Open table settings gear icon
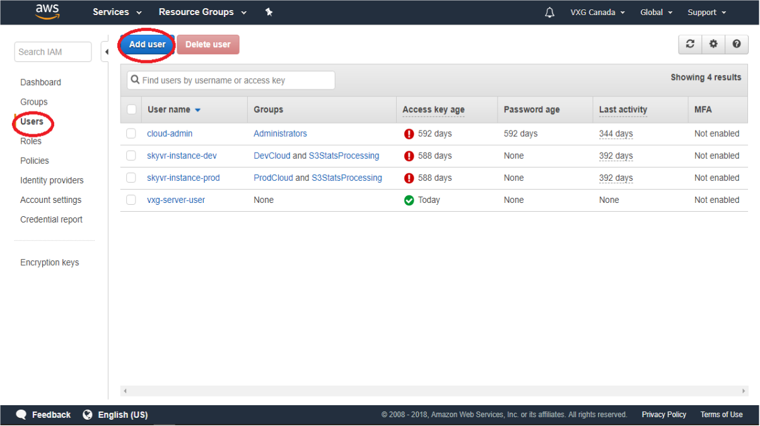Screen dimensions: 760x426 (713, 44)
